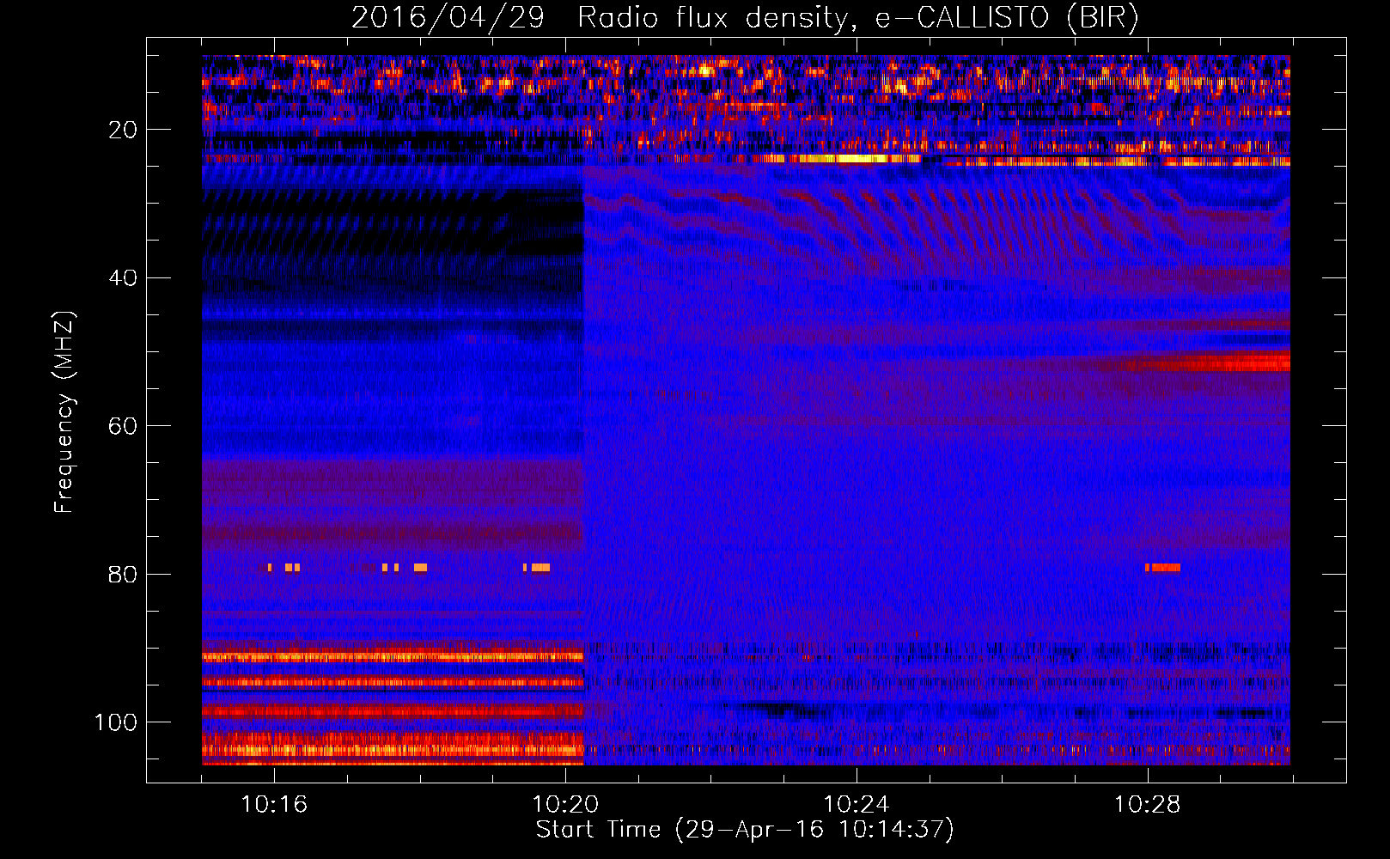Screen dimensions: 1390x859
Task: Click the 'Start Time (29-Apr-16 10:14:37)' label
Action: (x=745, y=830)
